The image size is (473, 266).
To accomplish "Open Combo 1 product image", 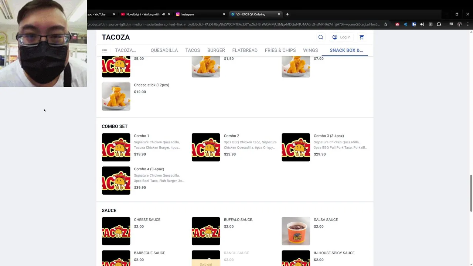I will tap(116, 147).
